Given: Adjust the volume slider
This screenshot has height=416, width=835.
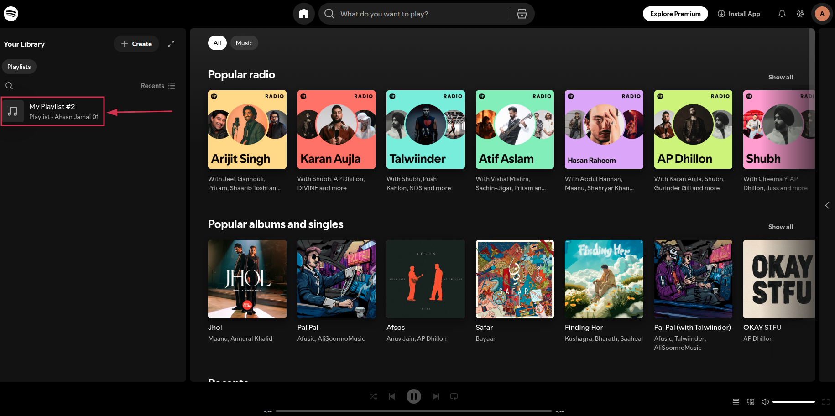Looking at the screenshot, I should 793,402.
